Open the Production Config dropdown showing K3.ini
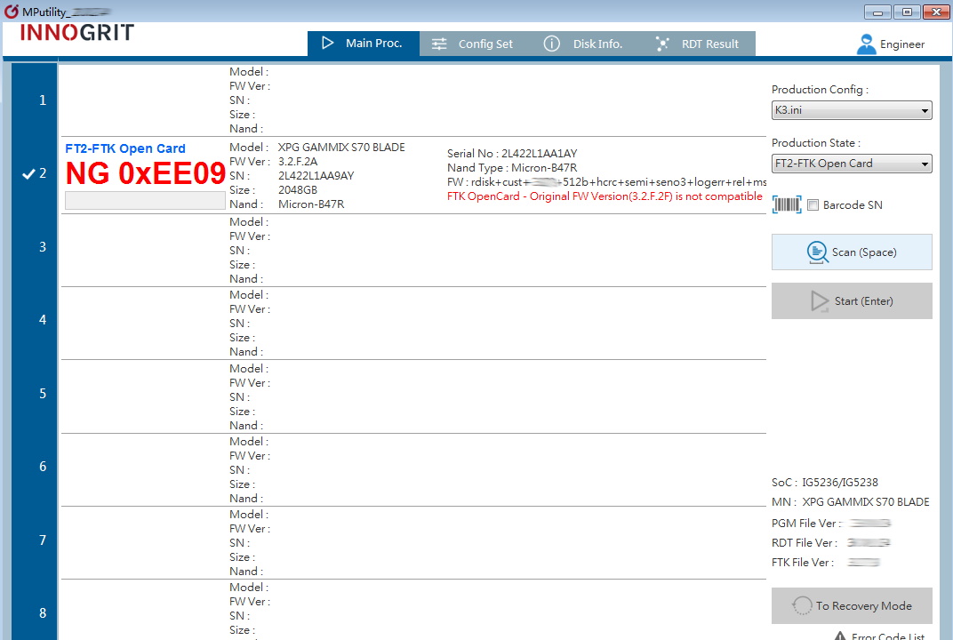The height and width of the screenshot is (640, 953). coord(852,110)
